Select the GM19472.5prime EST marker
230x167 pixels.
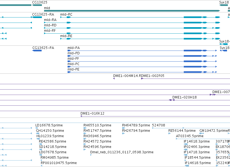202,133
